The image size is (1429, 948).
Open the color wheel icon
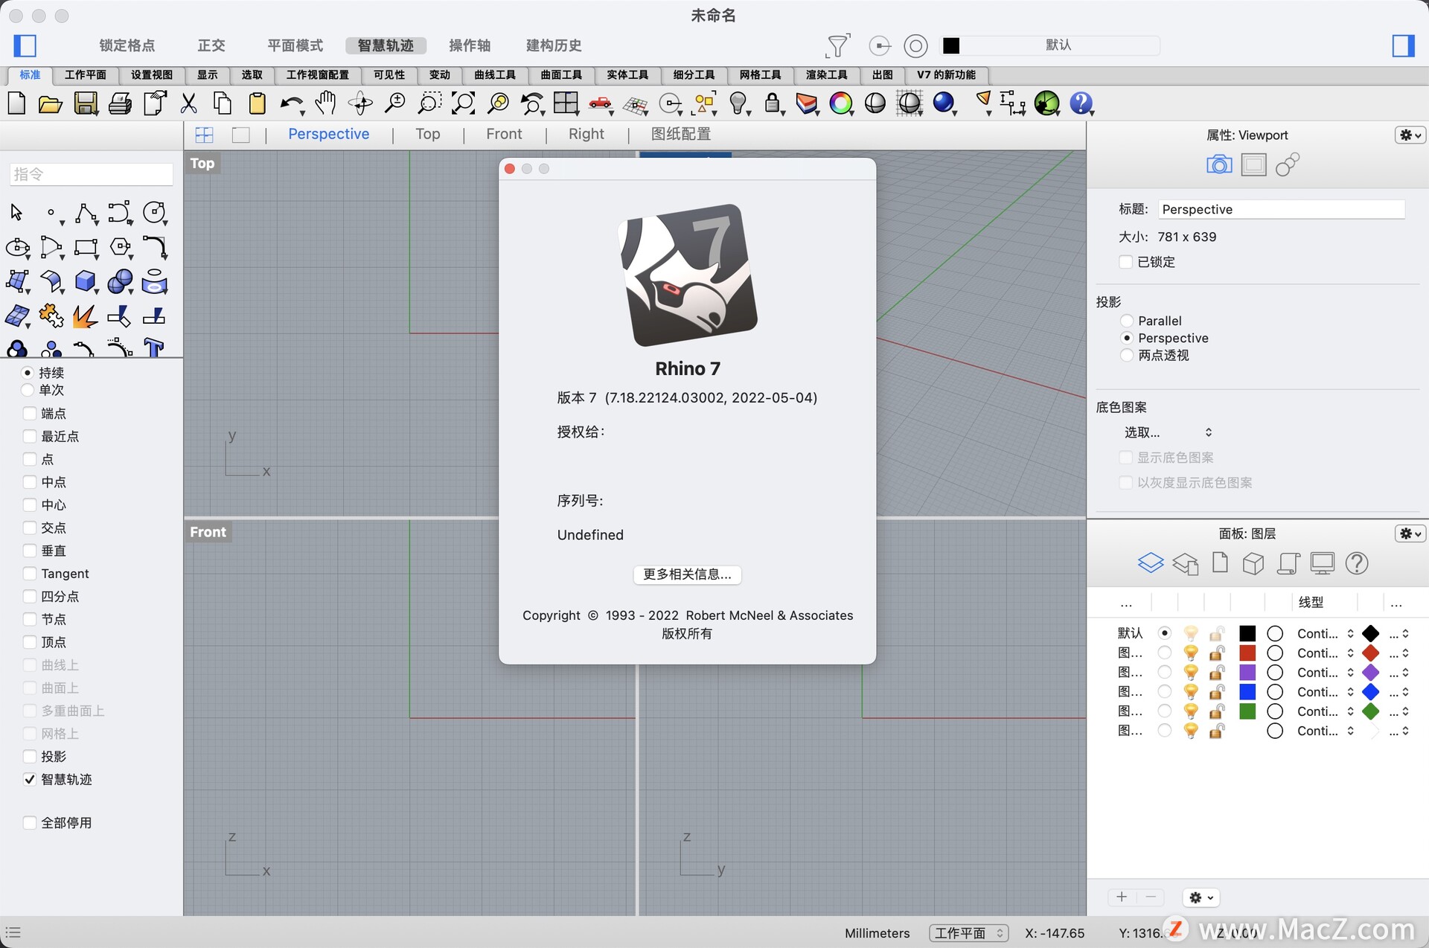pyautogui.click(x=841, y=103)
